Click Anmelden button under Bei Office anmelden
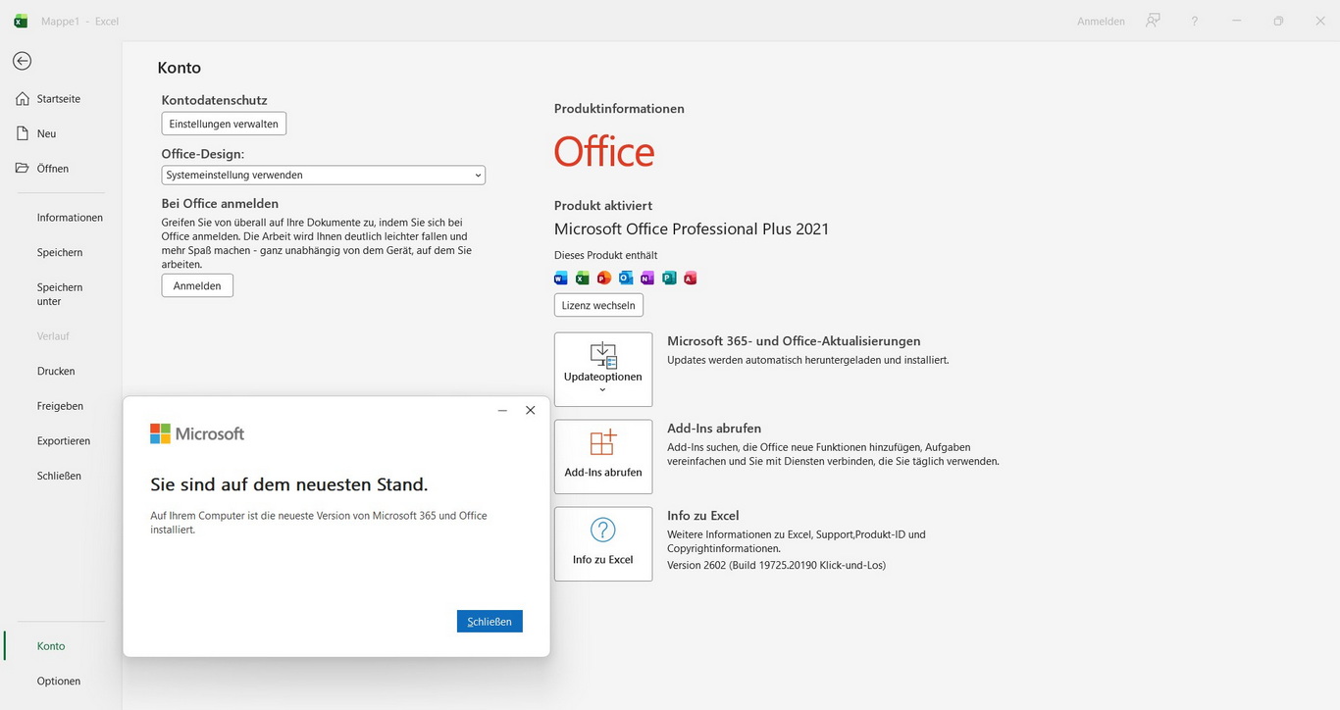 [x=197, y=285]
